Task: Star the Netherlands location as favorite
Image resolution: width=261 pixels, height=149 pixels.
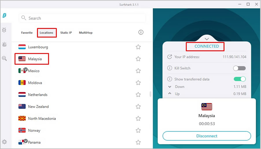Action: click(x=138, y=95)
